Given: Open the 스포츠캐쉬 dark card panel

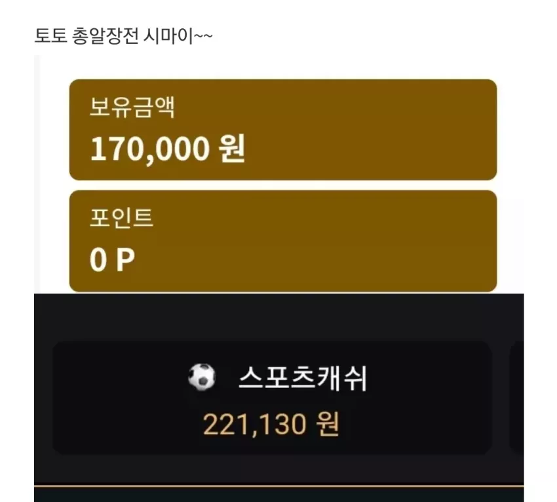Looking at the screenshot, I should [x=272, y=398].
